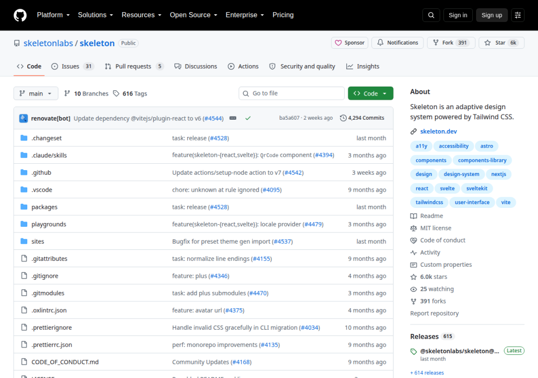This screenshot has height=378, width=538.
Task: Open the tailwindcss topic tag
Action: tap(429, 202)
